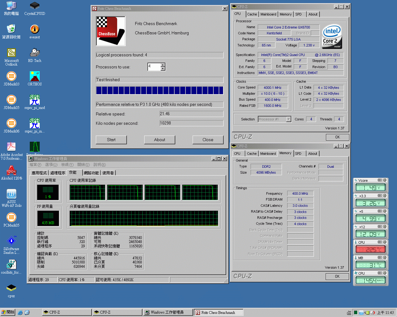This screenshot has height=317, width=397.
Task: Click the Close button in Fritz Chess Benchmark
Action: 208,140
